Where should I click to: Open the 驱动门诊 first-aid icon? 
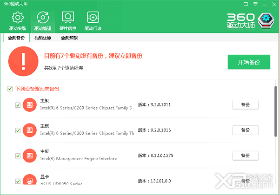coord(93,17)
